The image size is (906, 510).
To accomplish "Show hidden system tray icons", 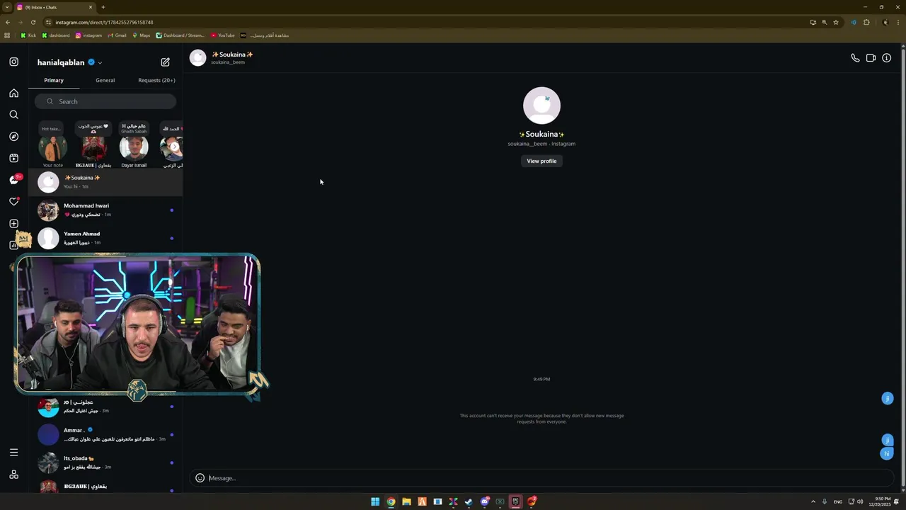I will click(813, 501).
